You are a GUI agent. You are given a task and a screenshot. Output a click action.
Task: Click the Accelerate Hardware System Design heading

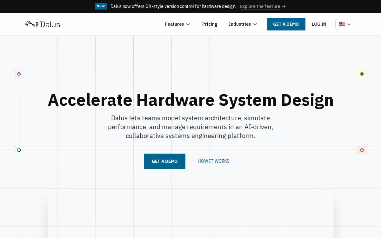[x=190, y=100]
